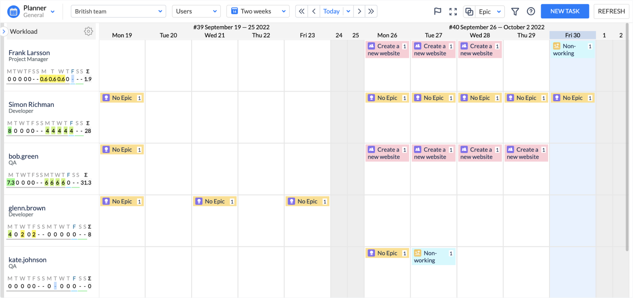Skip forward with the double-right arrow
The image size is (633, 298).
pyautogui.click(x=371, y=11)
